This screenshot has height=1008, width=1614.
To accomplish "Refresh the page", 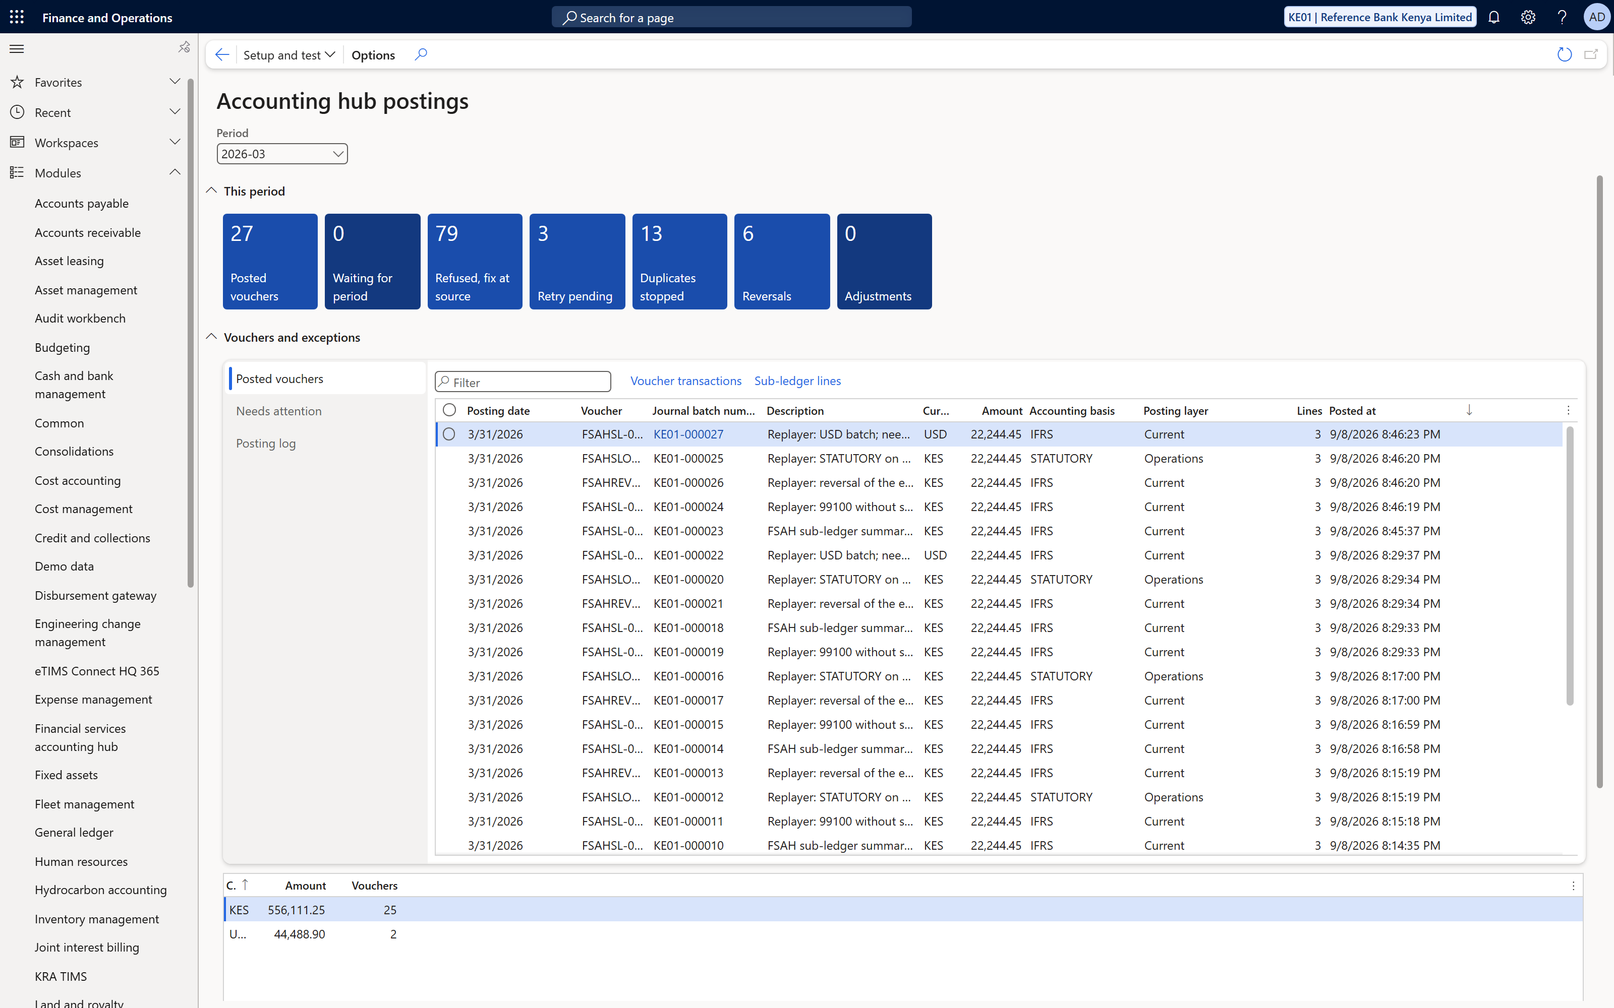I will pos(1564,54).
